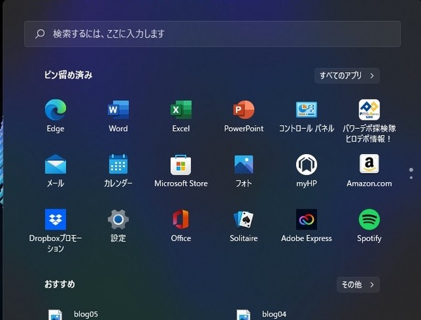Click the Dropboxプロモーション tile
Screen dimensions: 421x320
(55, 230)
